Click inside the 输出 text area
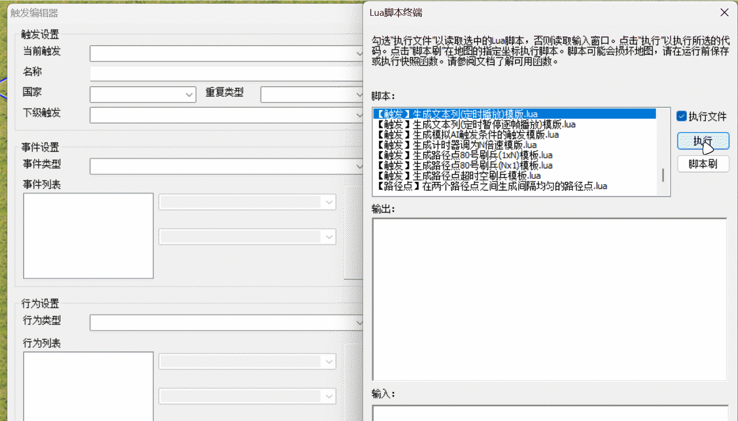Viewport: 738px width, 421px height. point(549,299)
